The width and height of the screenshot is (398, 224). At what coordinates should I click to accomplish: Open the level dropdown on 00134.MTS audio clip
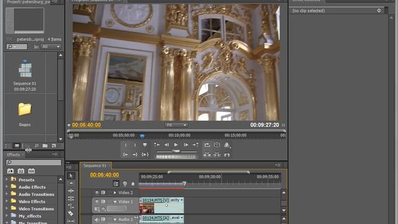[182, 218]
